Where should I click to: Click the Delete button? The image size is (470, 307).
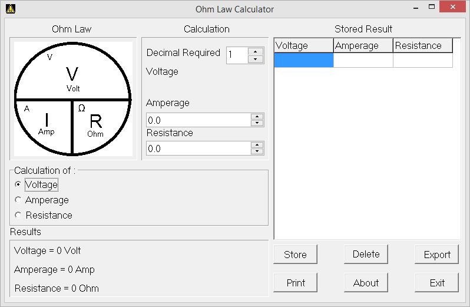click(x=366, y=254)
